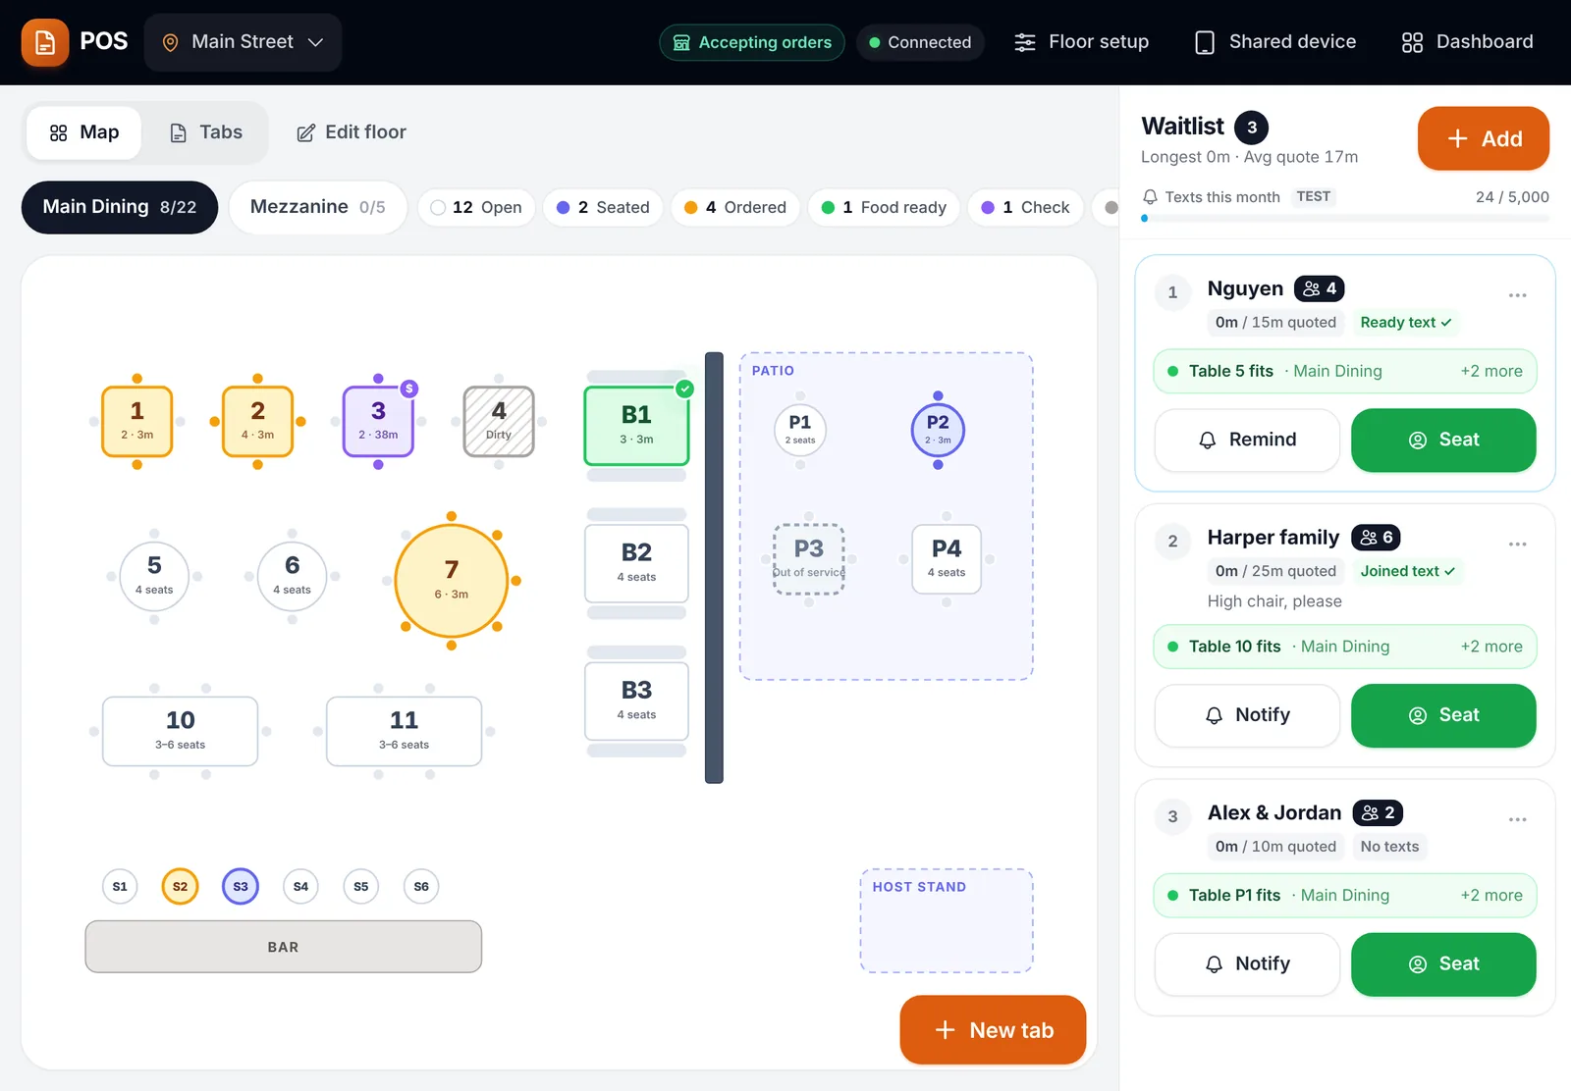The image size is (1571, 1091).
Task: Filter tables by Ordered status
Action: [x=735, y=207]
